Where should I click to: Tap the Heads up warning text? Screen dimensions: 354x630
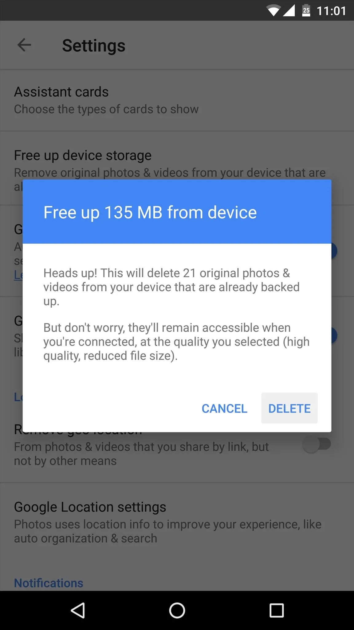pyautogui.click(x=171, y=287)
